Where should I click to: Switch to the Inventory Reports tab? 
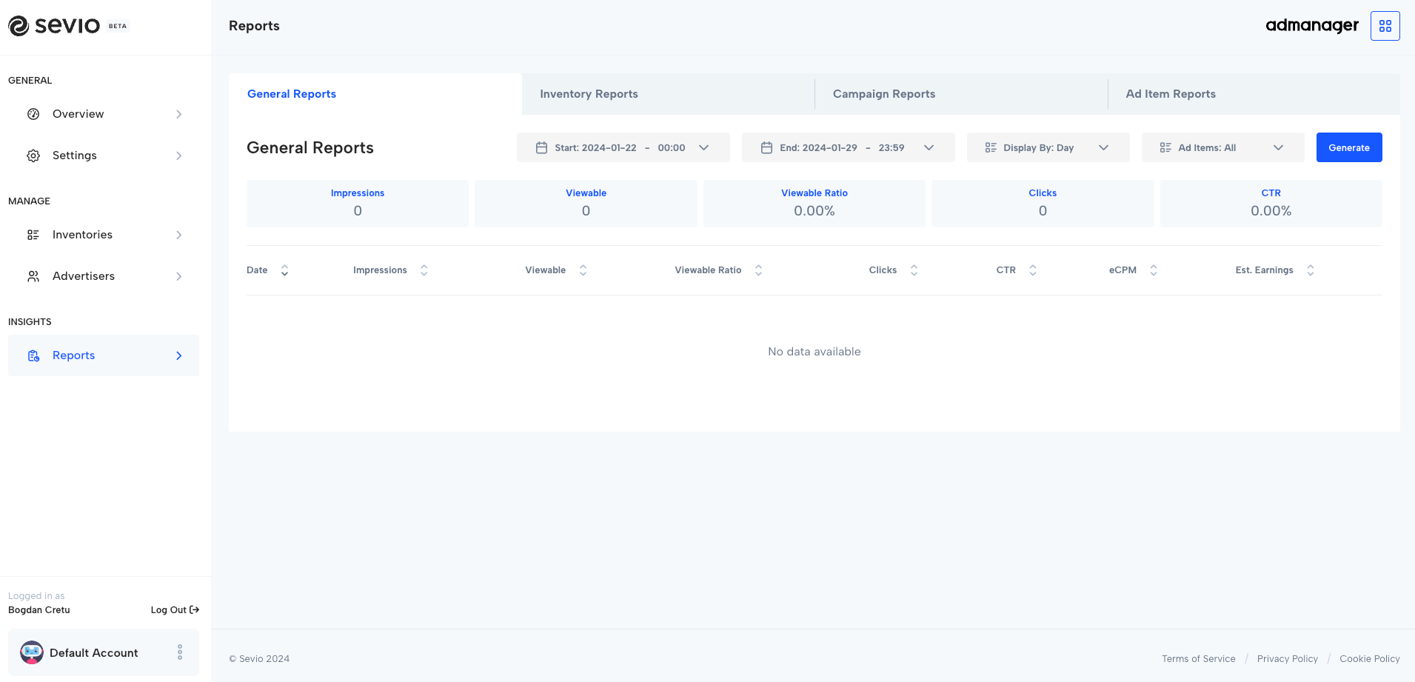[589, 93]
